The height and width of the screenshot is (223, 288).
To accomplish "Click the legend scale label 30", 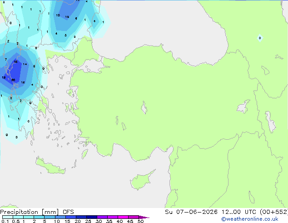I will pos(99,221).
